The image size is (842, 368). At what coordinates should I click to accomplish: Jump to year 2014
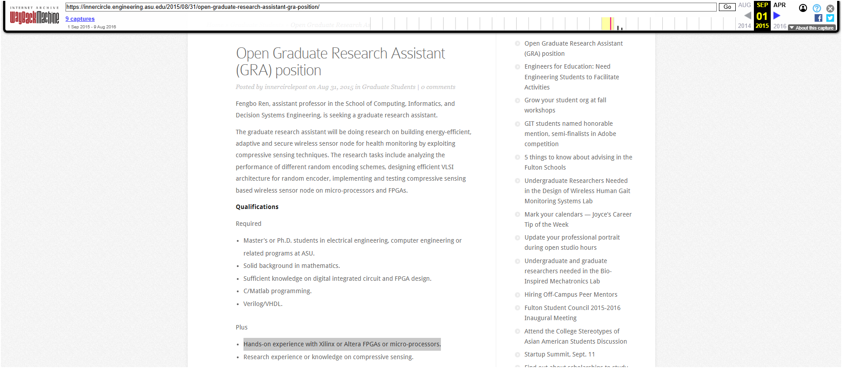tap(745, 26)
